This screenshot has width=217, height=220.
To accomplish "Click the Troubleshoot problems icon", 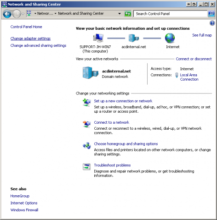I will click(86, 167).
